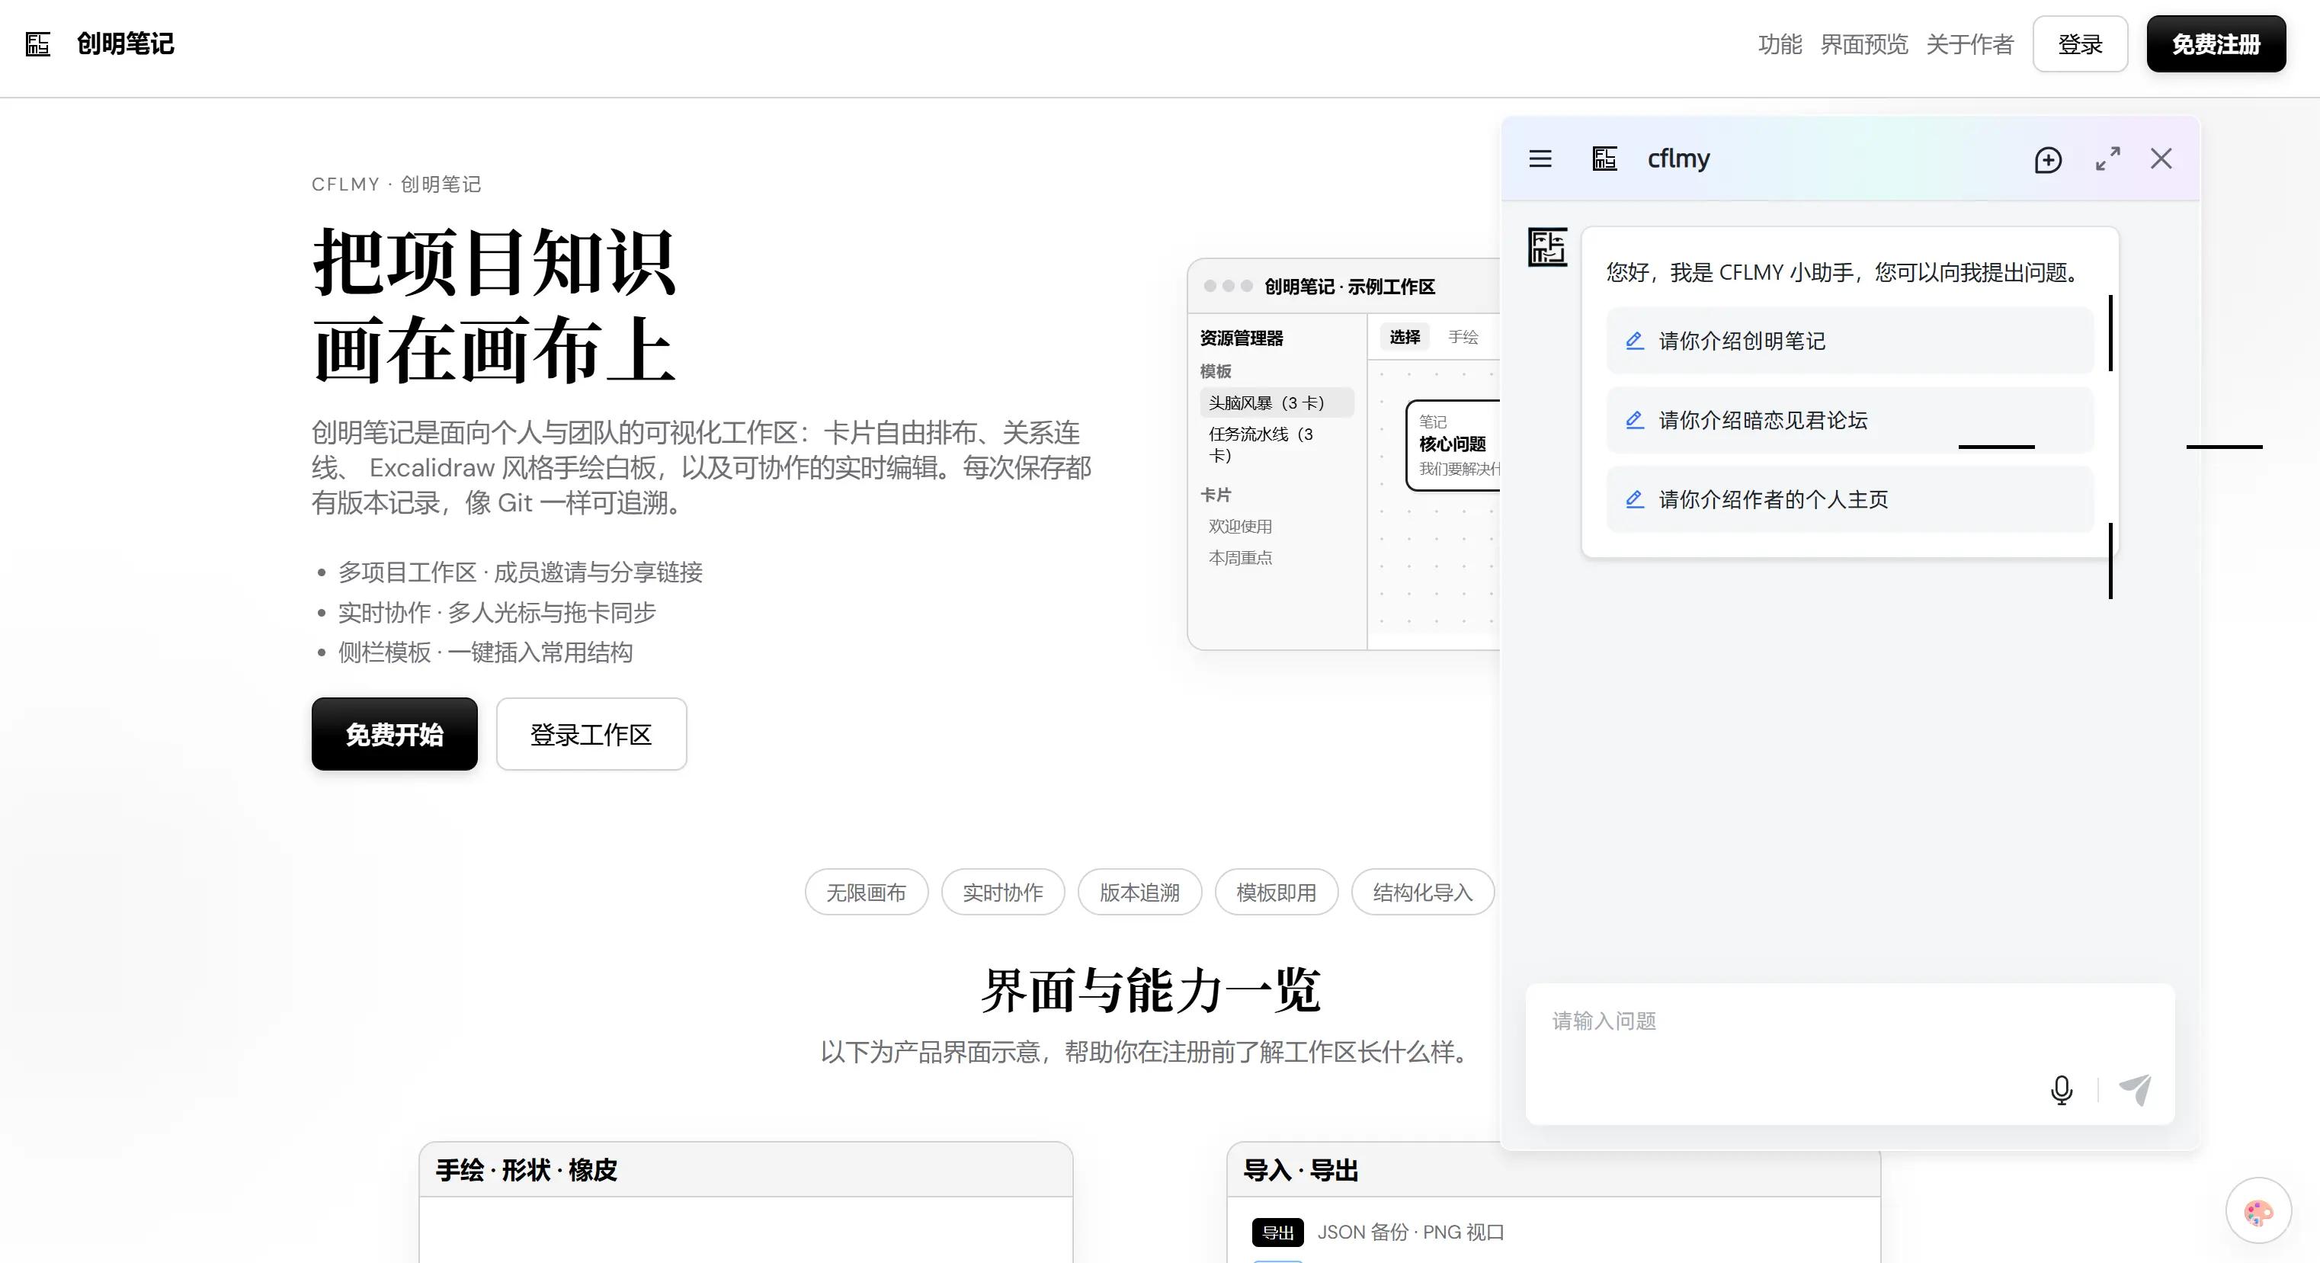
Task: Start a new chat with the plus icon
Action: (2048, 159)
